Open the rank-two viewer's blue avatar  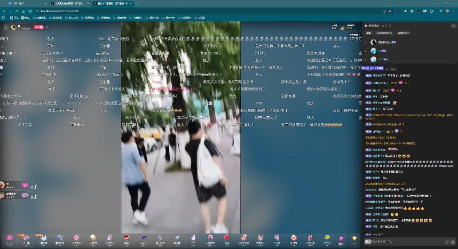[373, 51]
